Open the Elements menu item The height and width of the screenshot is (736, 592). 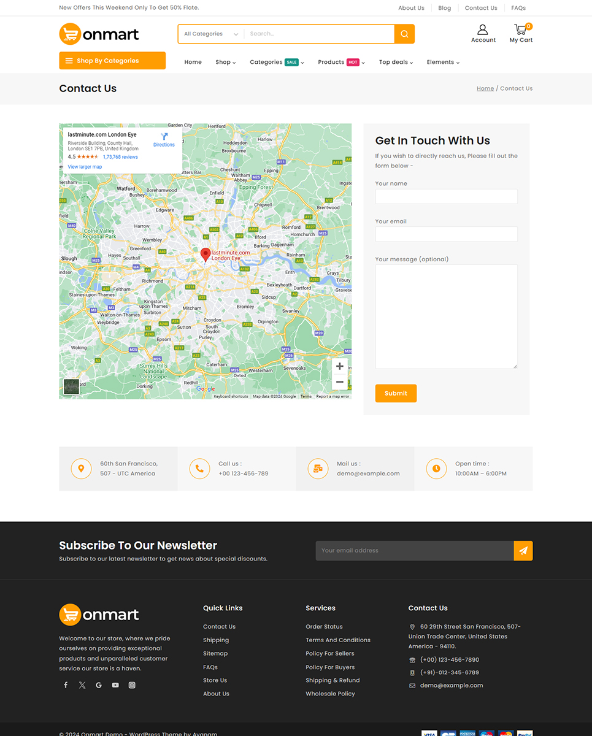point(443,62)
